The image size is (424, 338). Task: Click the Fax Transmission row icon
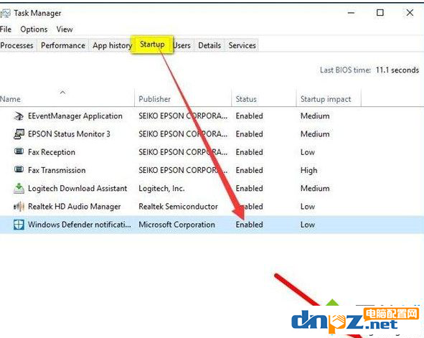19,169
